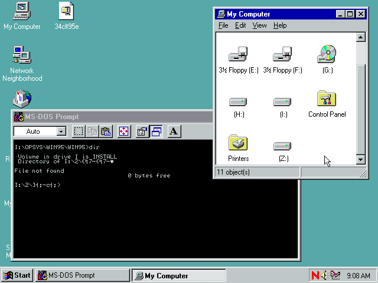The image size is (378, 283).
Task: Click the My Computer taskbar button
Action: tap(178, 275)
